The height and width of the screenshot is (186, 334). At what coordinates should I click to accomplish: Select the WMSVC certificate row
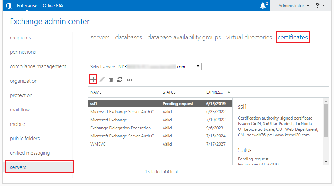tap(160, 144)
